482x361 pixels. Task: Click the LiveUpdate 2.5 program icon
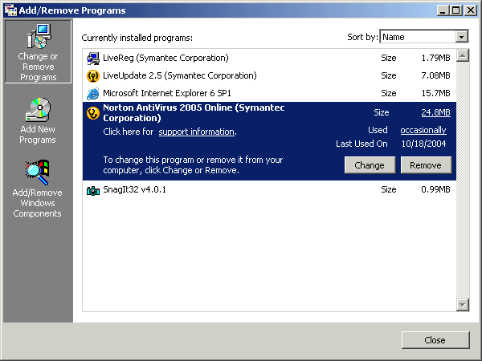pos(92,76)
